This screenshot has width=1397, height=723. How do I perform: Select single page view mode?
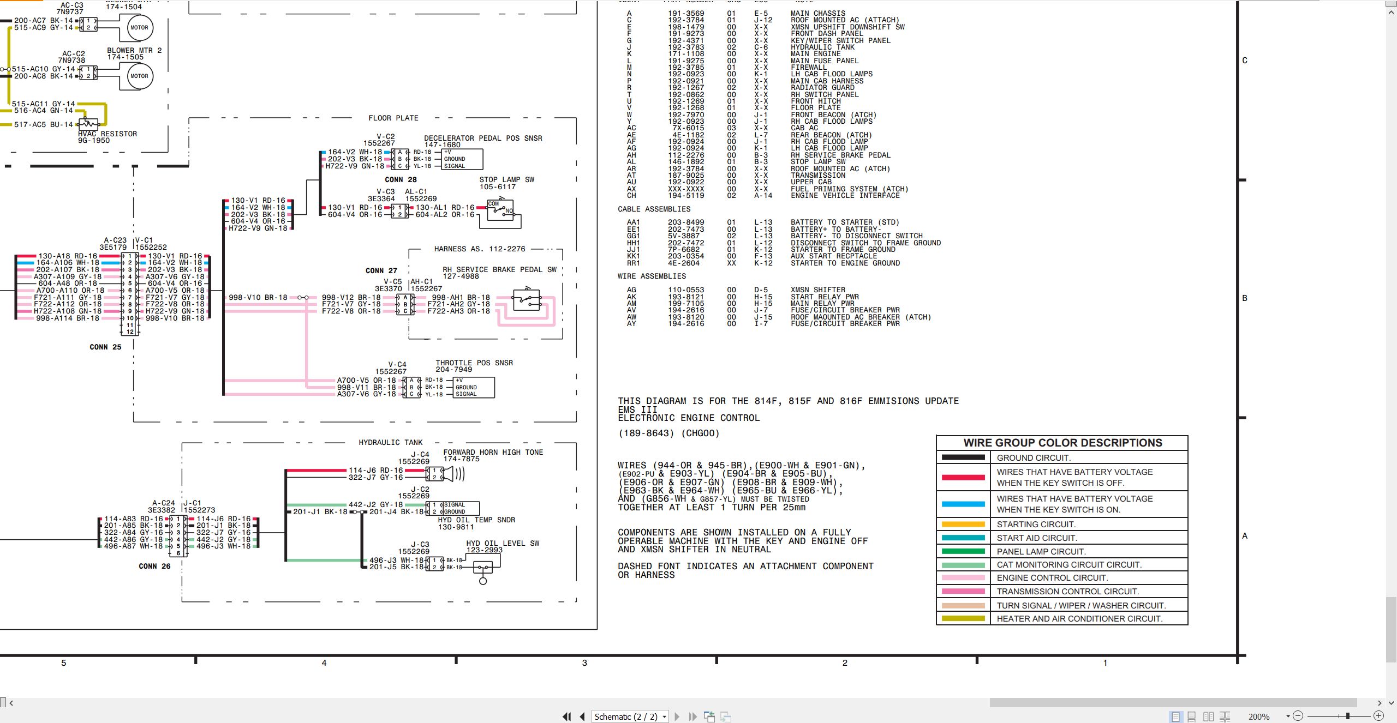click(x=1175, y=716)
